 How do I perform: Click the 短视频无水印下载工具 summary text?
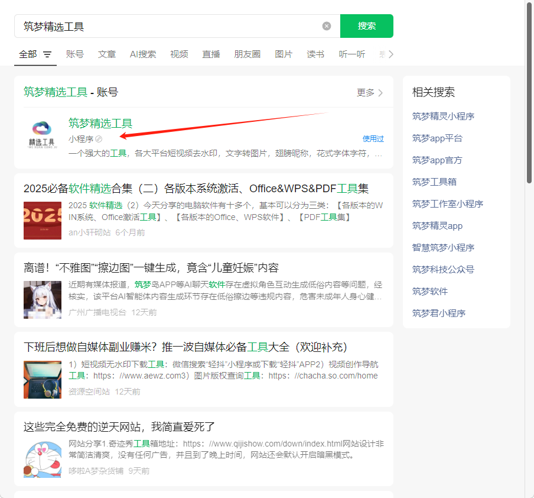click(223, 370)
